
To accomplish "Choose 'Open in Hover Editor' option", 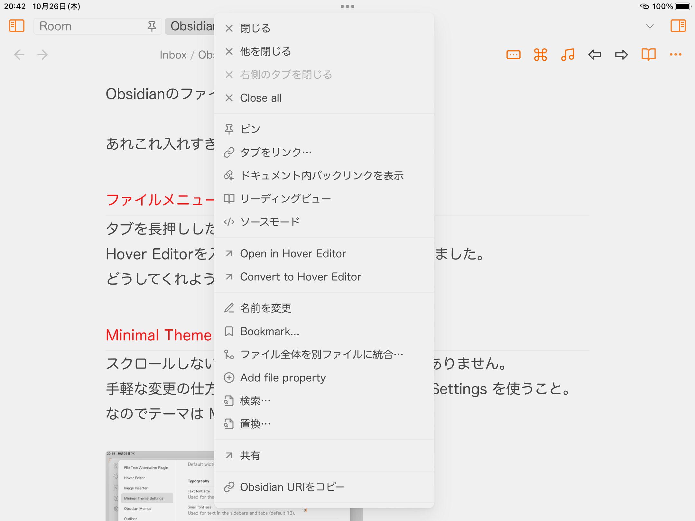I will pos(293,254).
